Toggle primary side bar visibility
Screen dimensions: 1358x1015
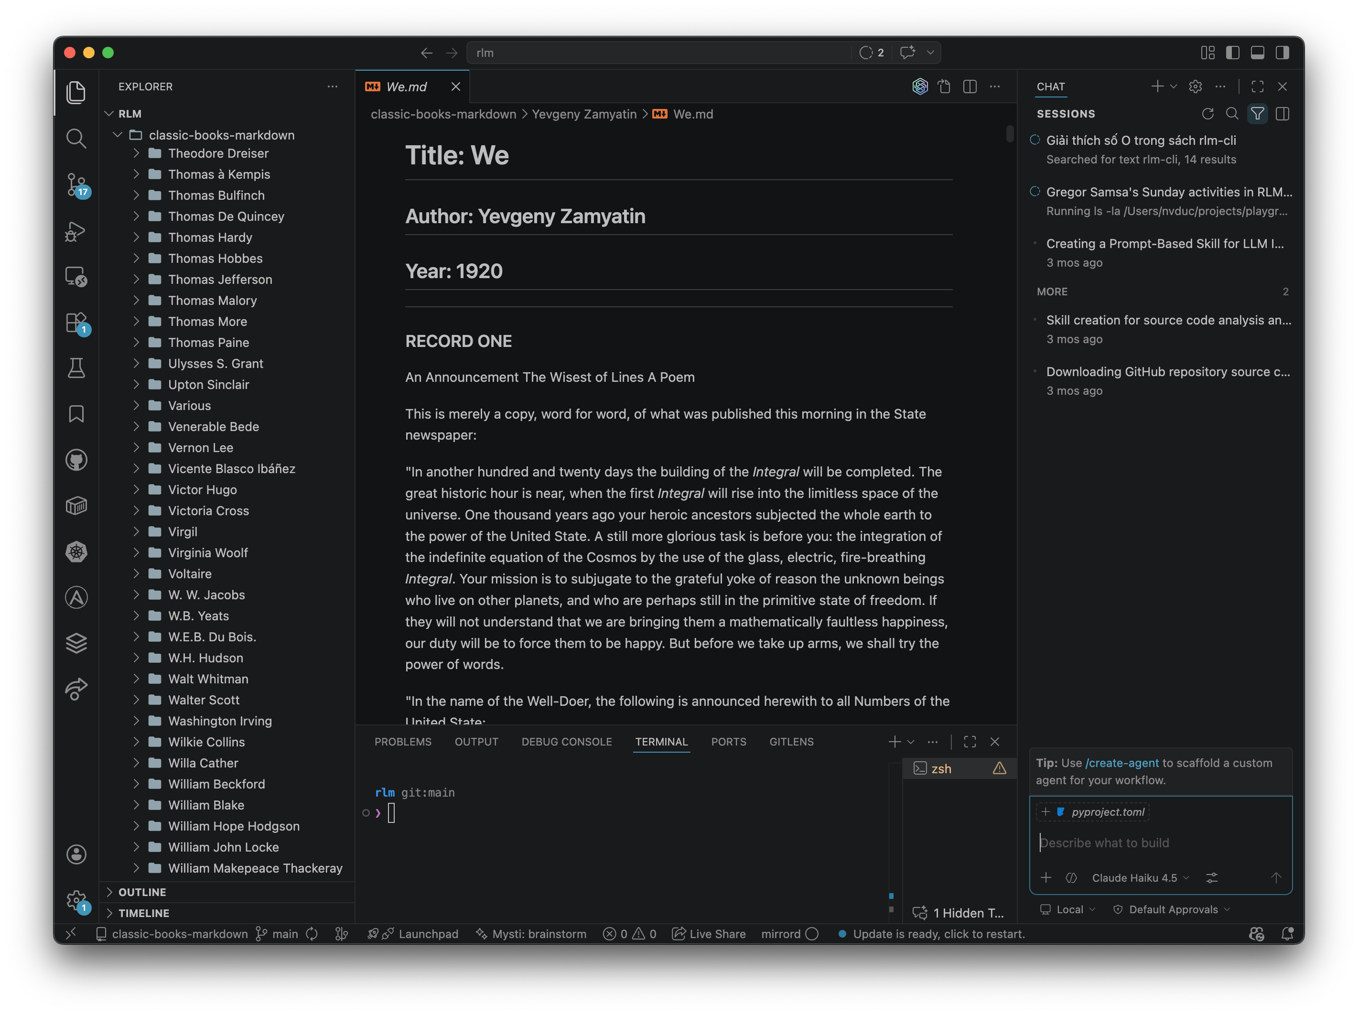[1232, 53]
